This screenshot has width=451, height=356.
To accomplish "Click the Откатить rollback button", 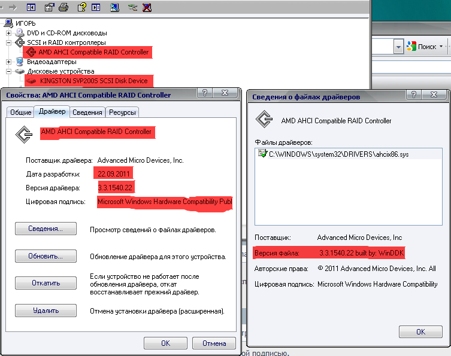I will [46, 283].
